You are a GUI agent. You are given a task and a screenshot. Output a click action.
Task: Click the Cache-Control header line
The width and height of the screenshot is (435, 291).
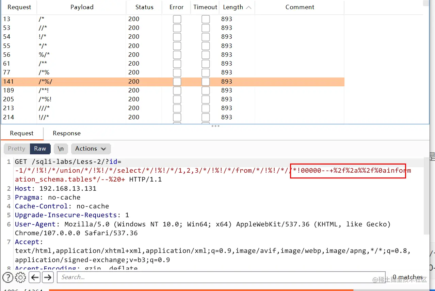click(x=62, y=206)
